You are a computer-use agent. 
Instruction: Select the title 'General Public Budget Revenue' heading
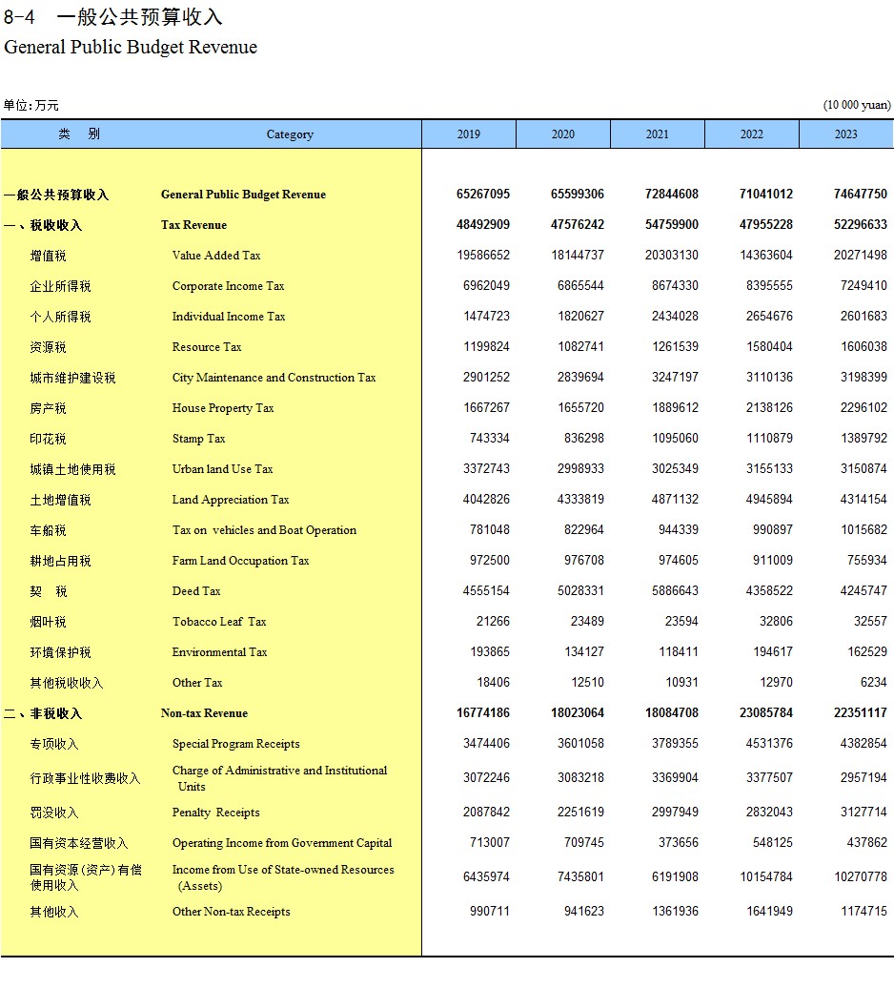click(x=131, y=48)
